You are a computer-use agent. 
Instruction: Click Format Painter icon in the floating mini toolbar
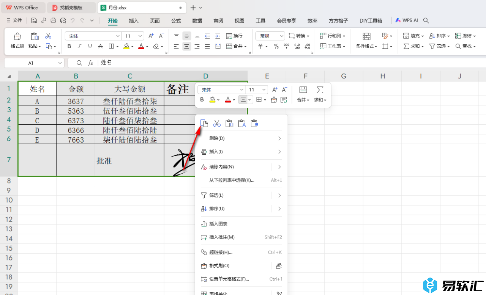point(274,100)
